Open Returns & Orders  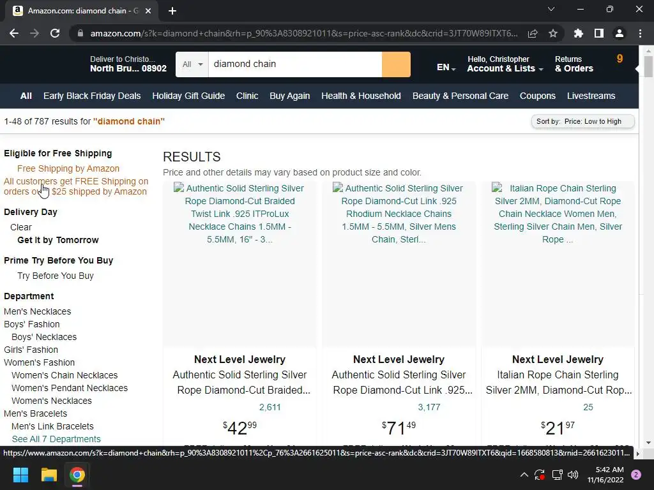(574, 64)
